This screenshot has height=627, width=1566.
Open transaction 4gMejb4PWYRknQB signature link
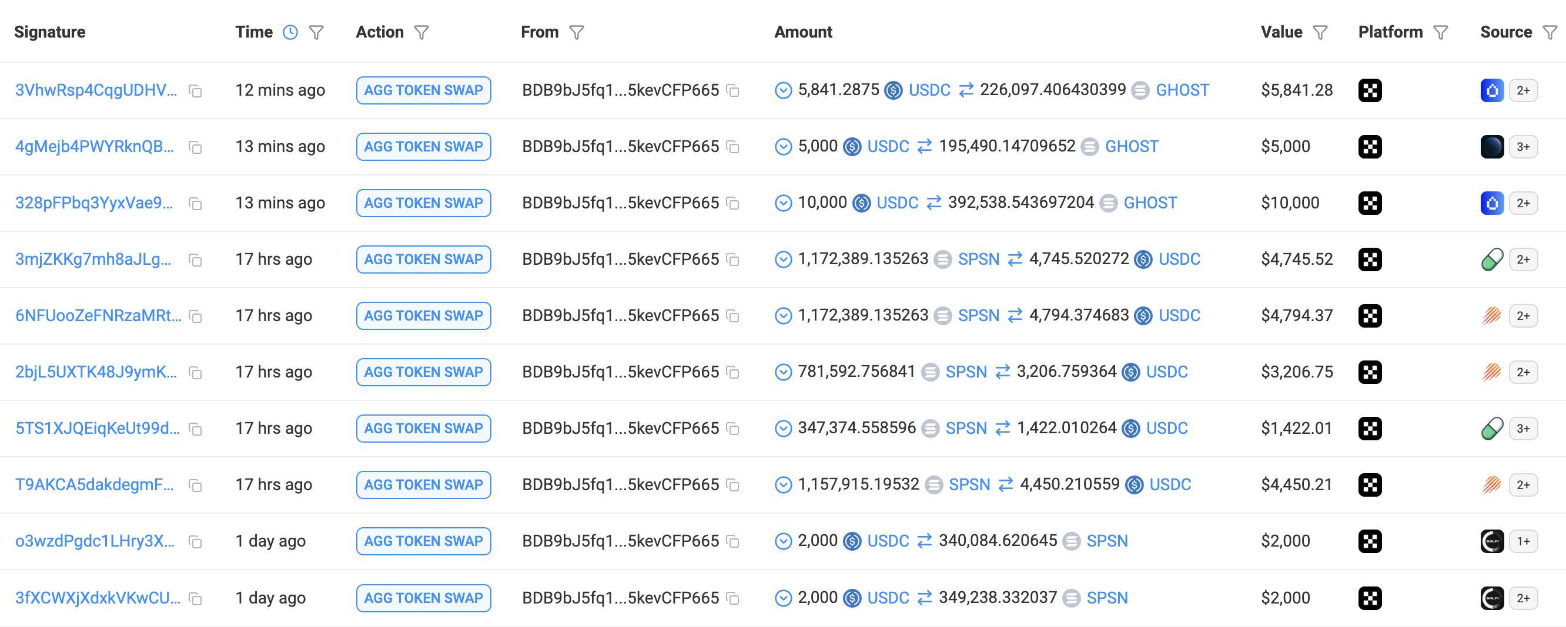(94, 147)
